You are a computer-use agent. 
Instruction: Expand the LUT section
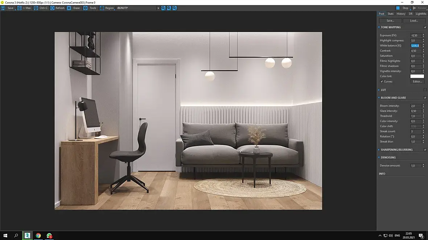coord(379,90)
